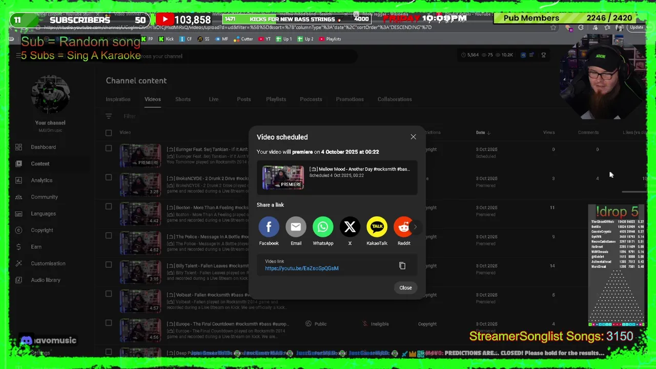Image resolution: width=656 pixels, height=369 pixels.
Task: Switch to the Playlists tab
Action: (276, 99)
